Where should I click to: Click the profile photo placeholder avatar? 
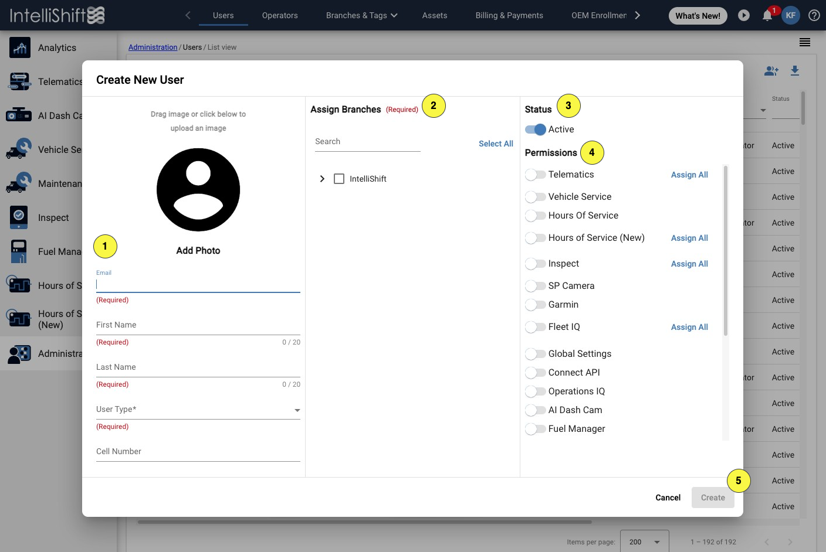198,190
